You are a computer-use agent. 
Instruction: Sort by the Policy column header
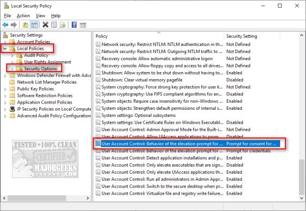click(158, 36)
